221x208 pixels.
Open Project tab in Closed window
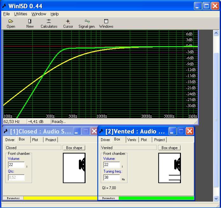(51, 140)
